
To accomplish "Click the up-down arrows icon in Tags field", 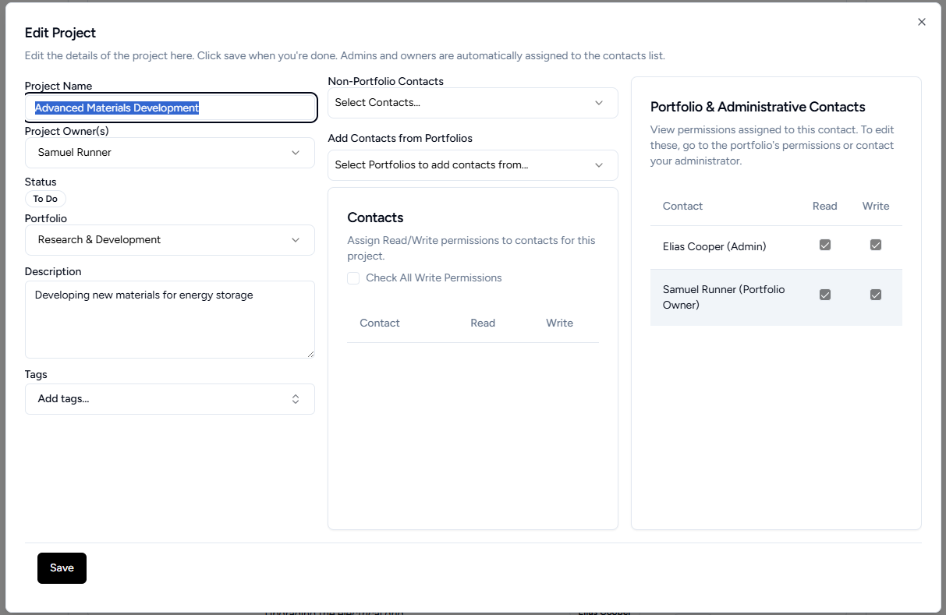I will click(x=296, y=399).
